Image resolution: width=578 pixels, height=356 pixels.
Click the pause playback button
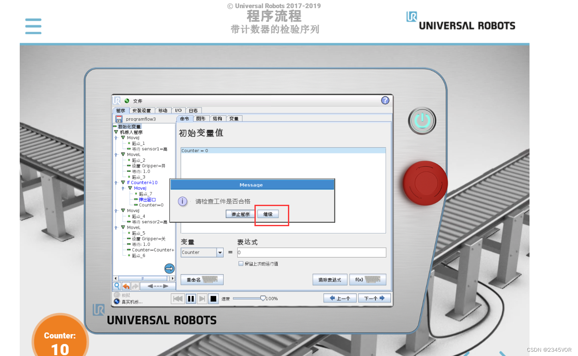coord(191,299)
